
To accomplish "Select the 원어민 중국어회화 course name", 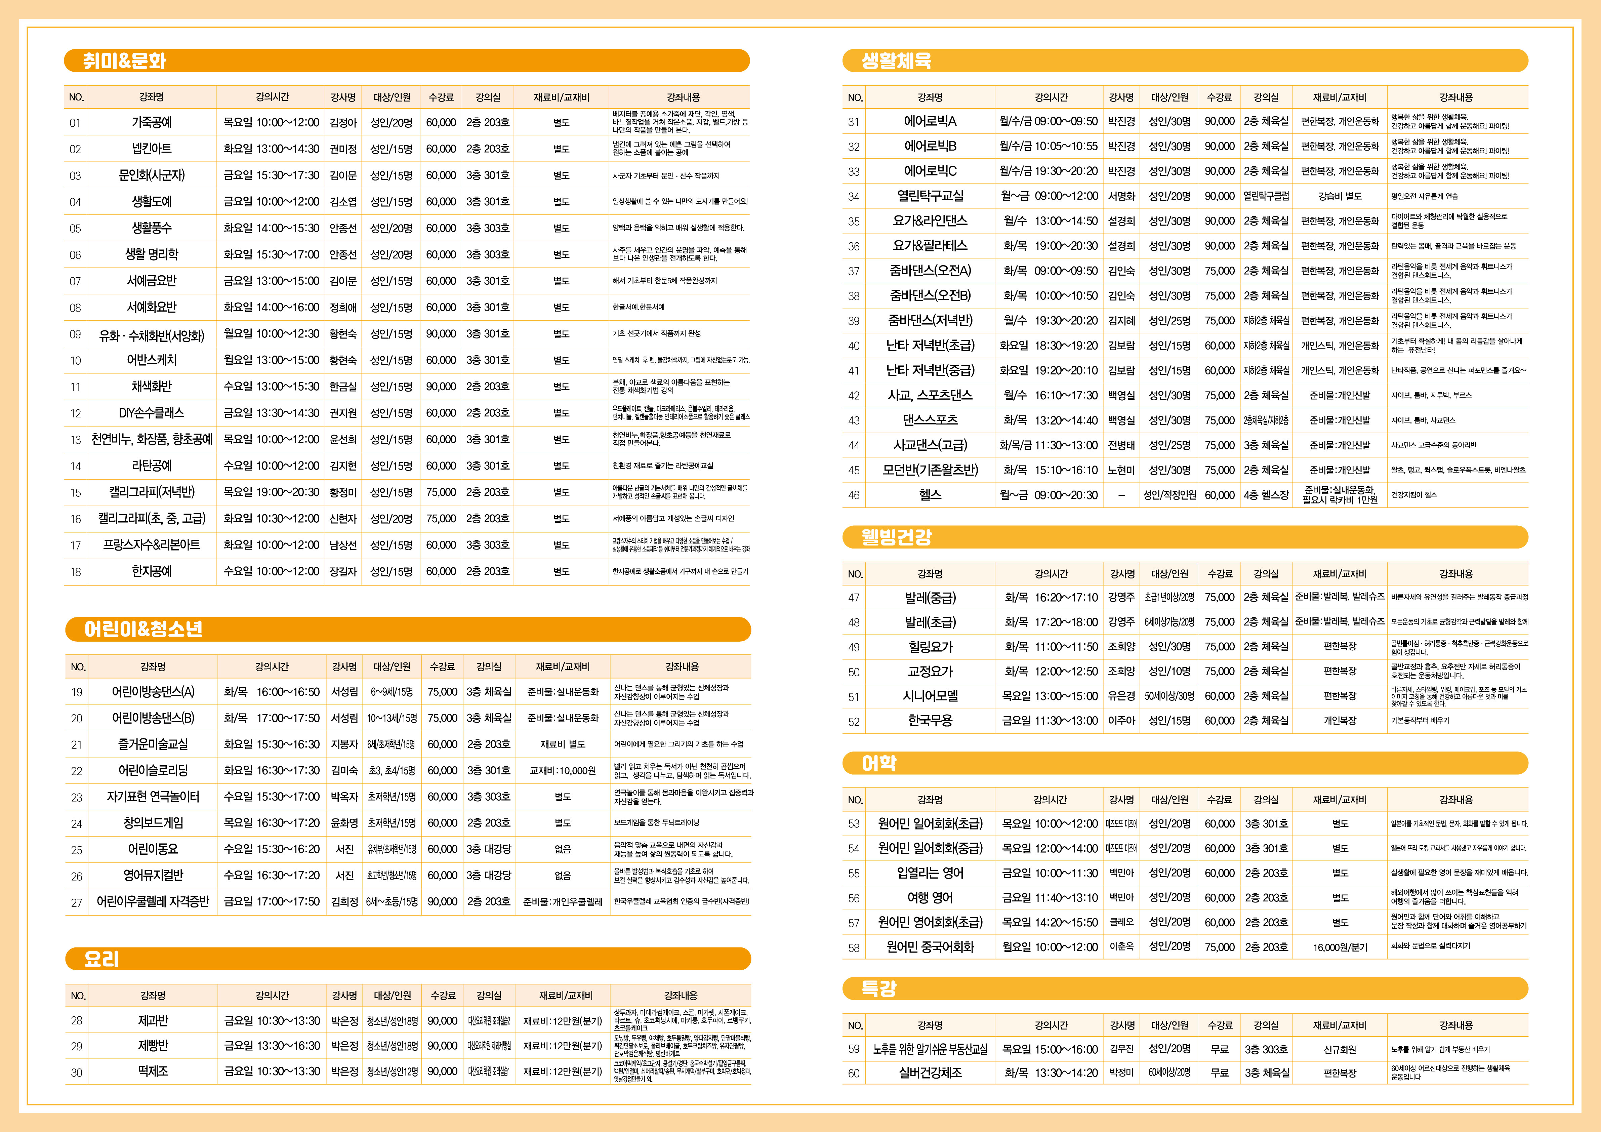I will coord(930,947).
